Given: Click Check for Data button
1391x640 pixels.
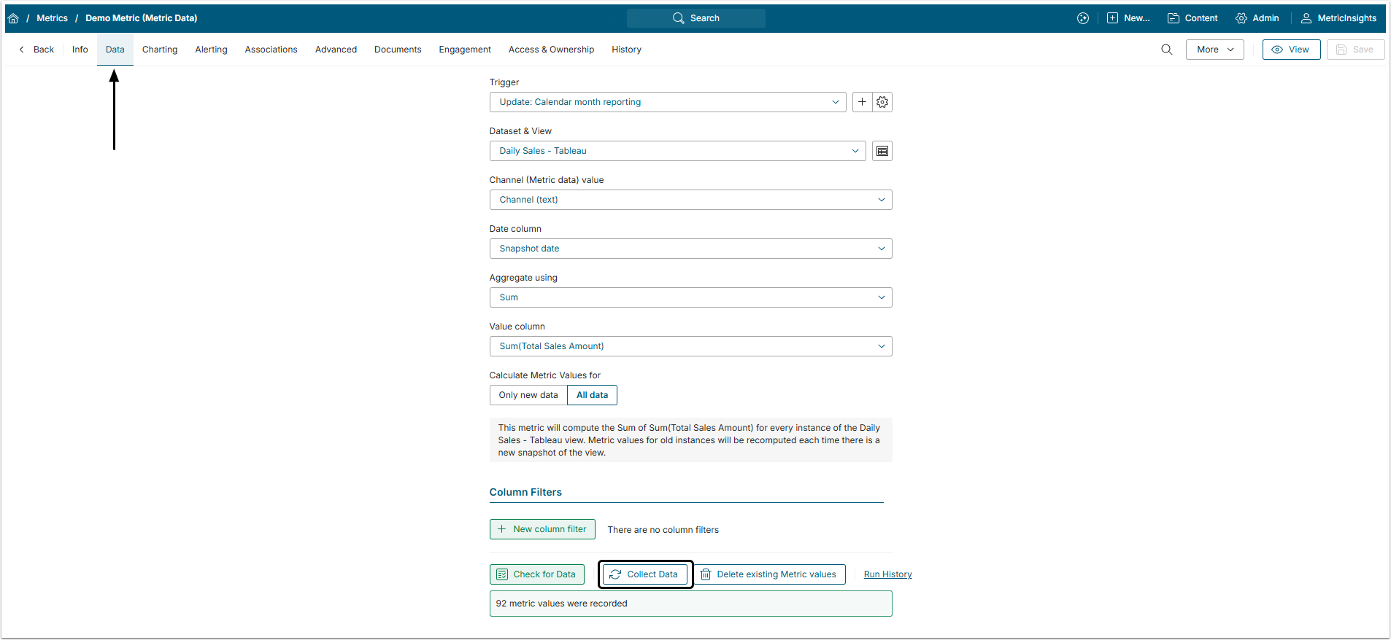Looking at the screenshot, I should [x=537, y=574].
